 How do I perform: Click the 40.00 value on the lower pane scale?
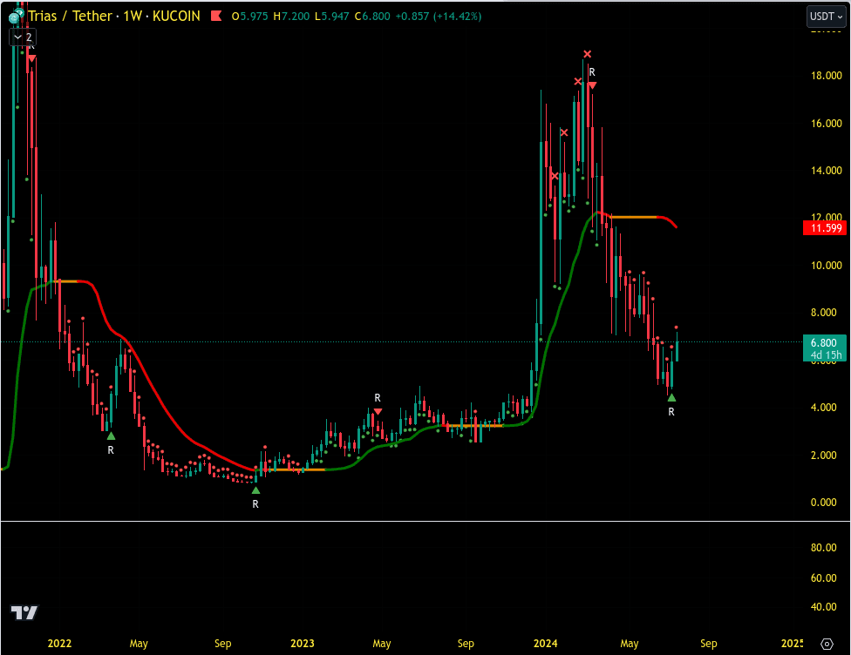823,607
